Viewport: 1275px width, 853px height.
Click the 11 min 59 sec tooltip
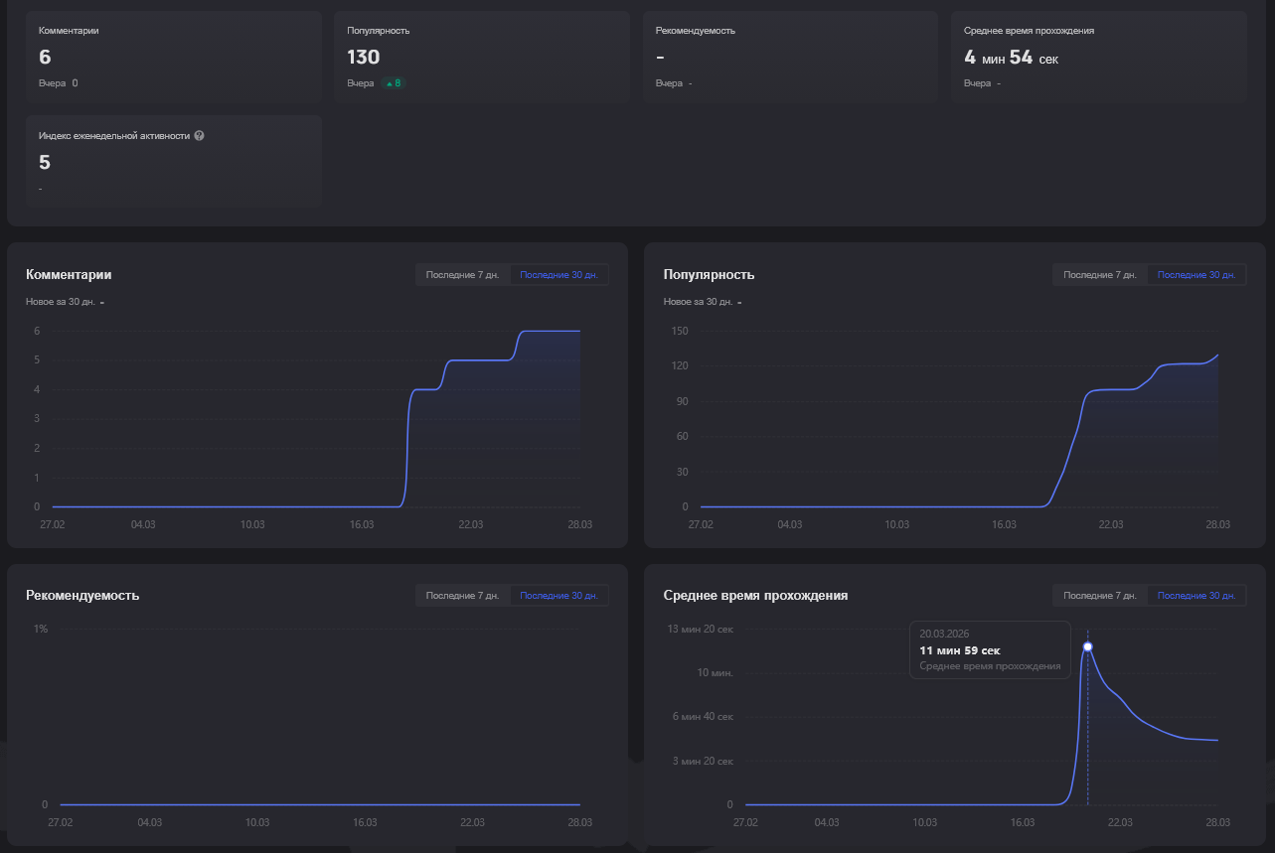[x=990, y=649]
